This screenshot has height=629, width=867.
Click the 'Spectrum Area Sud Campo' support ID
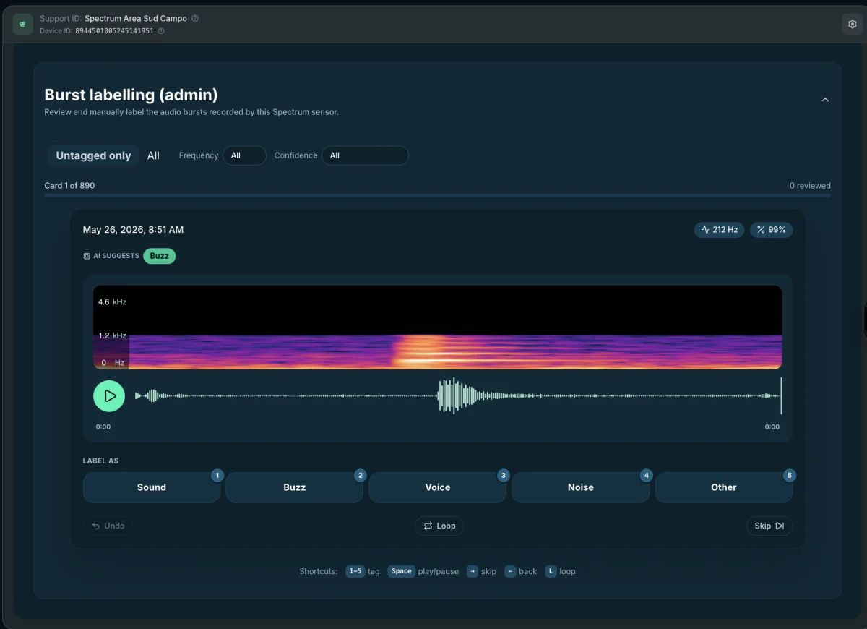[136, 18]
